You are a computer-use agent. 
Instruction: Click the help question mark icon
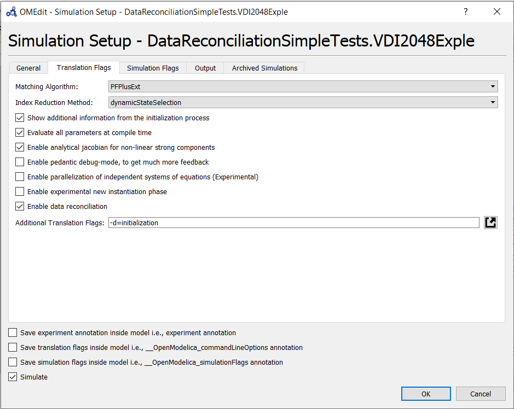pyautogui.click(x=465, y=11)
